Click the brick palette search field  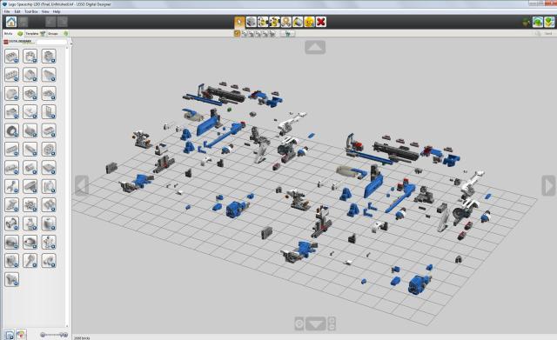(x=52, y=42)
